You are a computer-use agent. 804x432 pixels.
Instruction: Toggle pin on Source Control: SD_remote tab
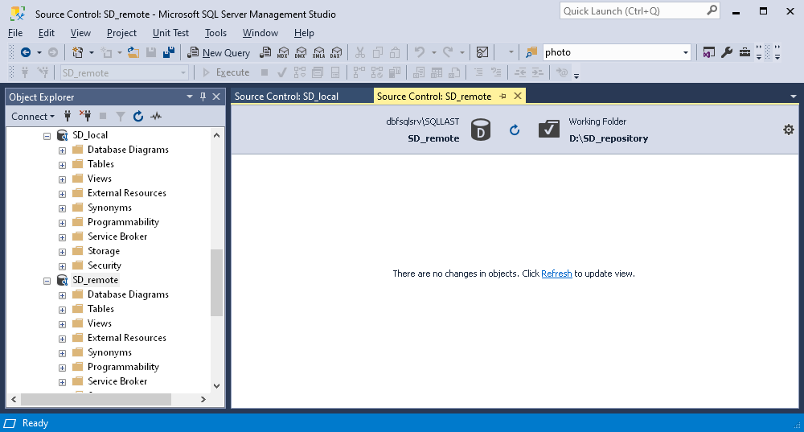tap(503, 97)
